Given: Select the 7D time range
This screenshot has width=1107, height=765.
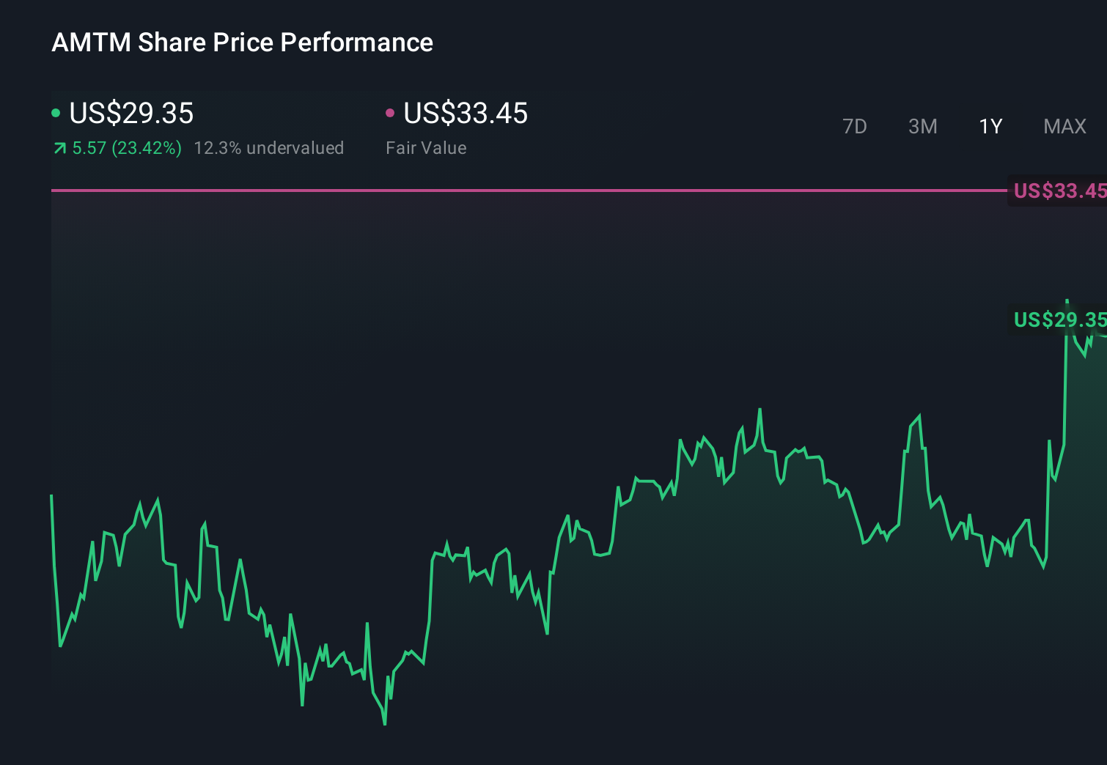Looking at the screenshot, I should coord(855,126).
